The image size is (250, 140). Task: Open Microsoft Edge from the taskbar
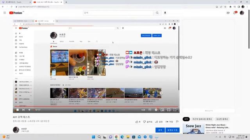(122, 137)
